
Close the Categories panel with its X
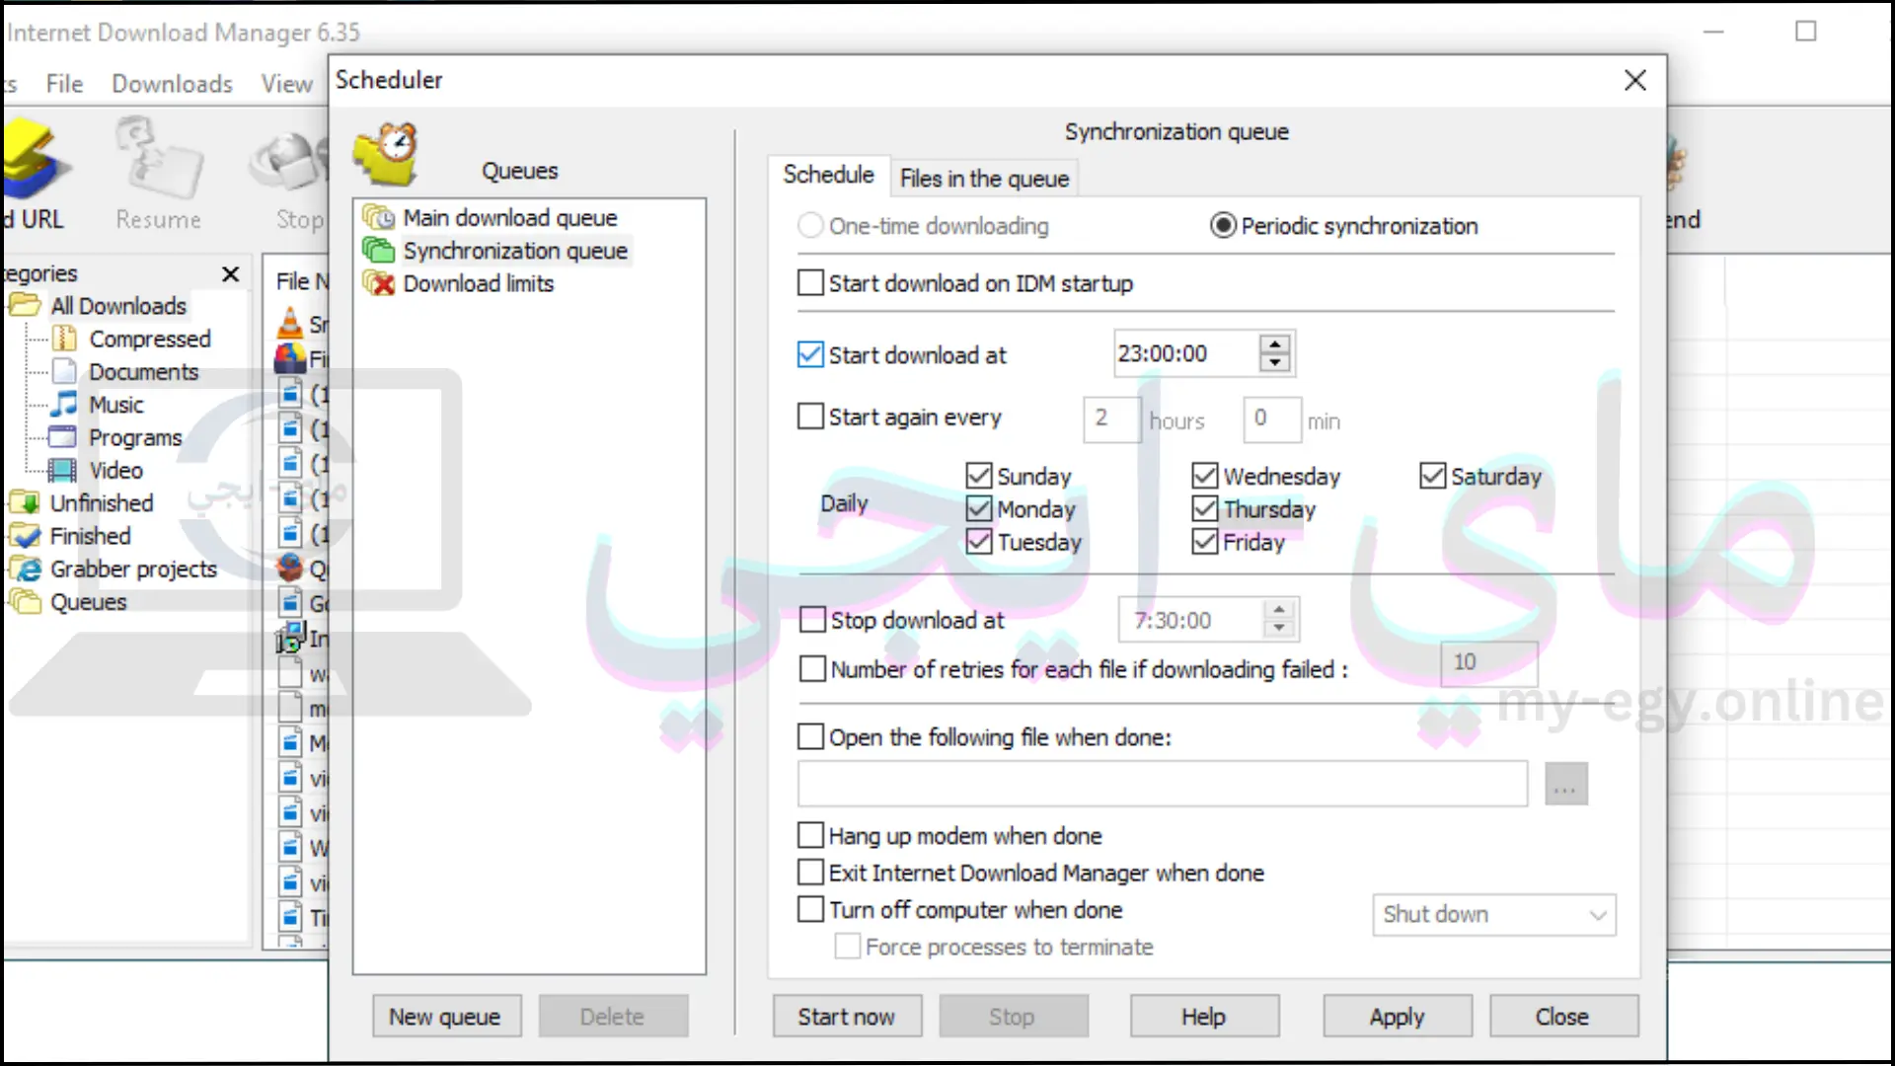(230, 273)
